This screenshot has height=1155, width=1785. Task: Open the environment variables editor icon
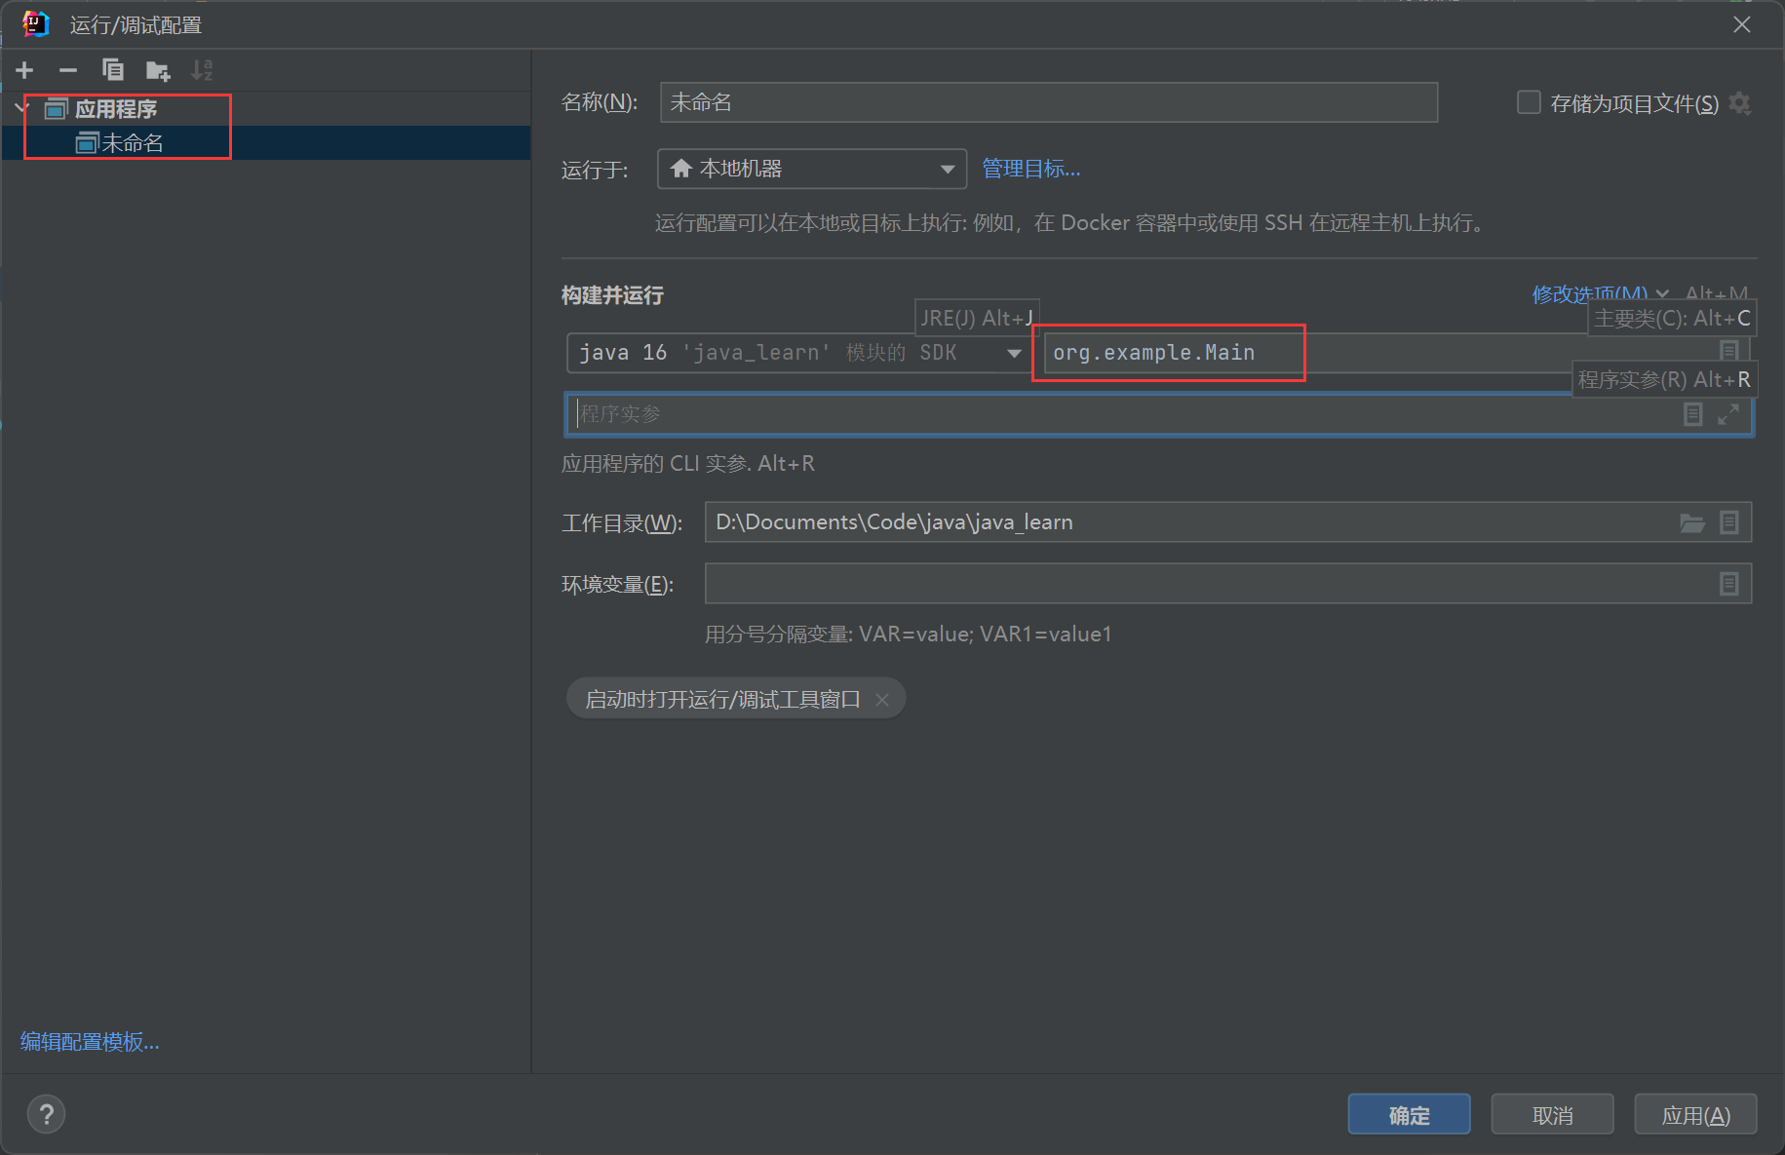[1728, 584]
